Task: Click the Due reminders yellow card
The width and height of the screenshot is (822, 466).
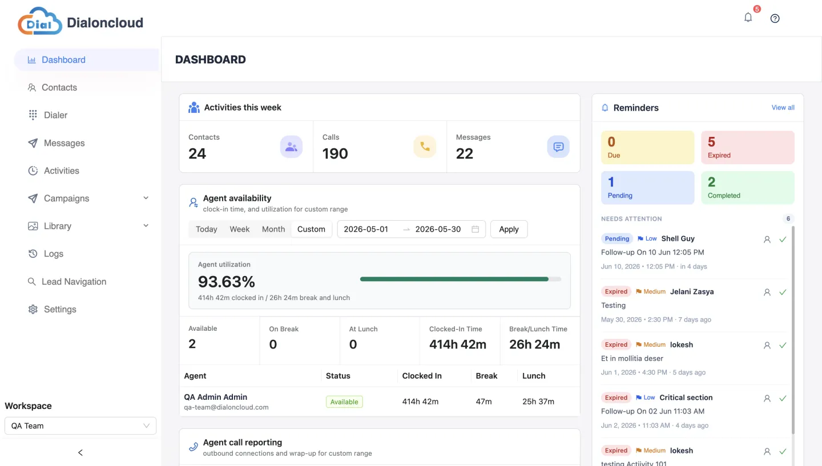Action: pyautogui.click(x=647, y=148)
